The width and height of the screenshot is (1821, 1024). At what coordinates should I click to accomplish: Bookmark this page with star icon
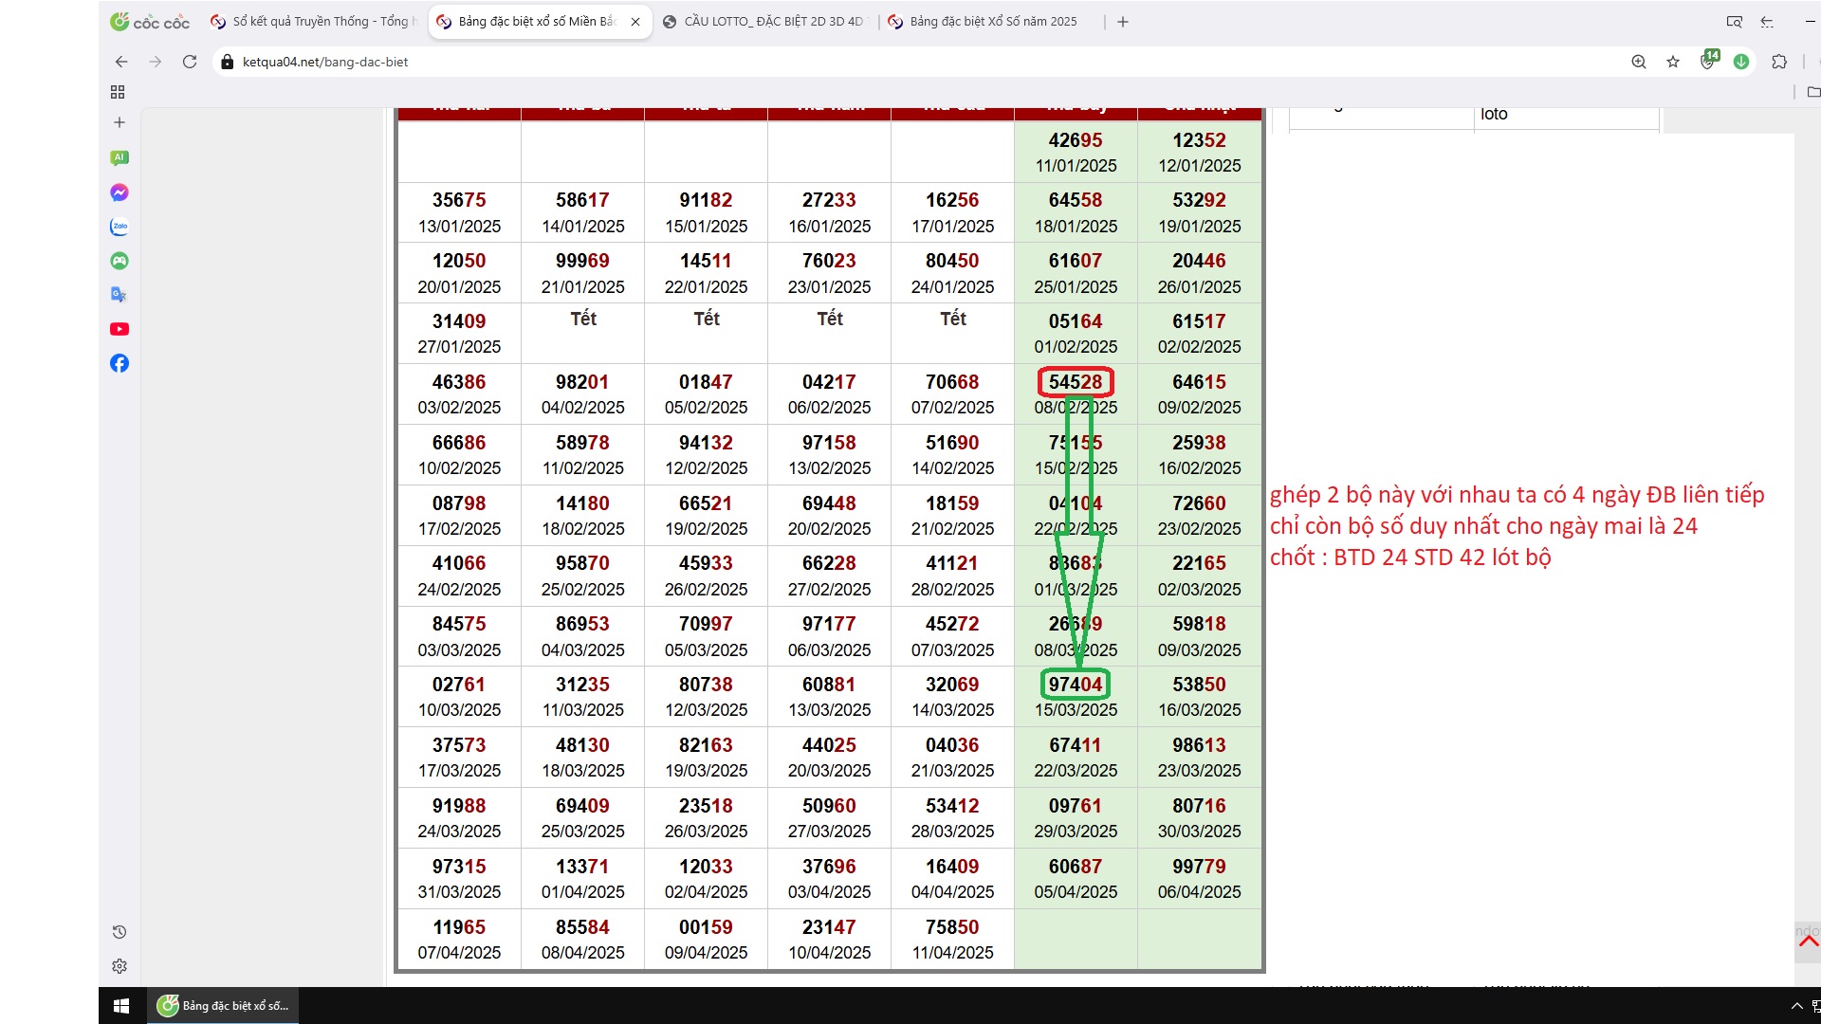(x=1673, y=62)
